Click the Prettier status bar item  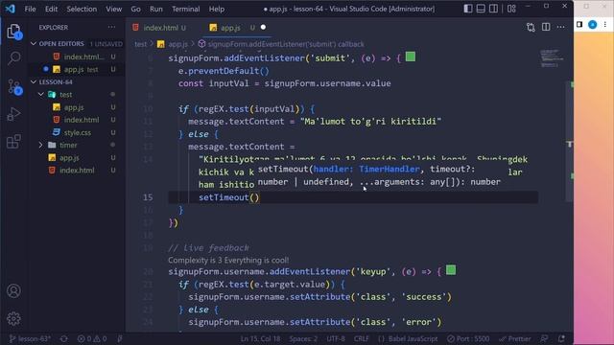(515, 338)
